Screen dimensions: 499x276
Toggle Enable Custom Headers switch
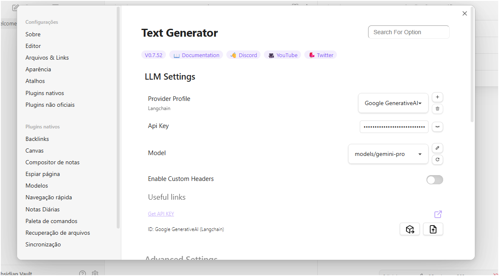pos(435,180)
